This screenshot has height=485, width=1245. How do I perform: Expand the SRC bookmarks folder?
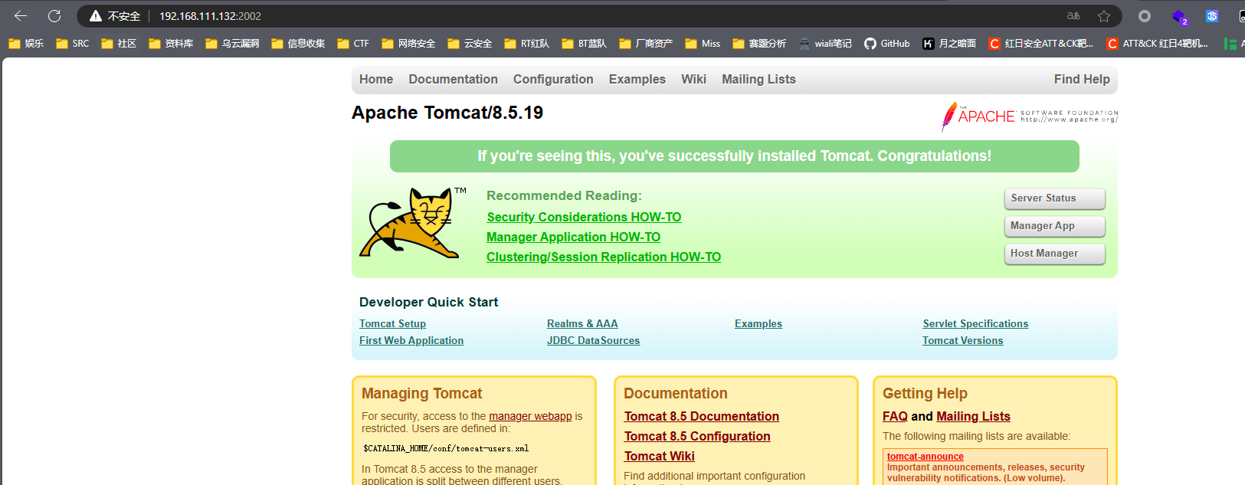(73, 44)
